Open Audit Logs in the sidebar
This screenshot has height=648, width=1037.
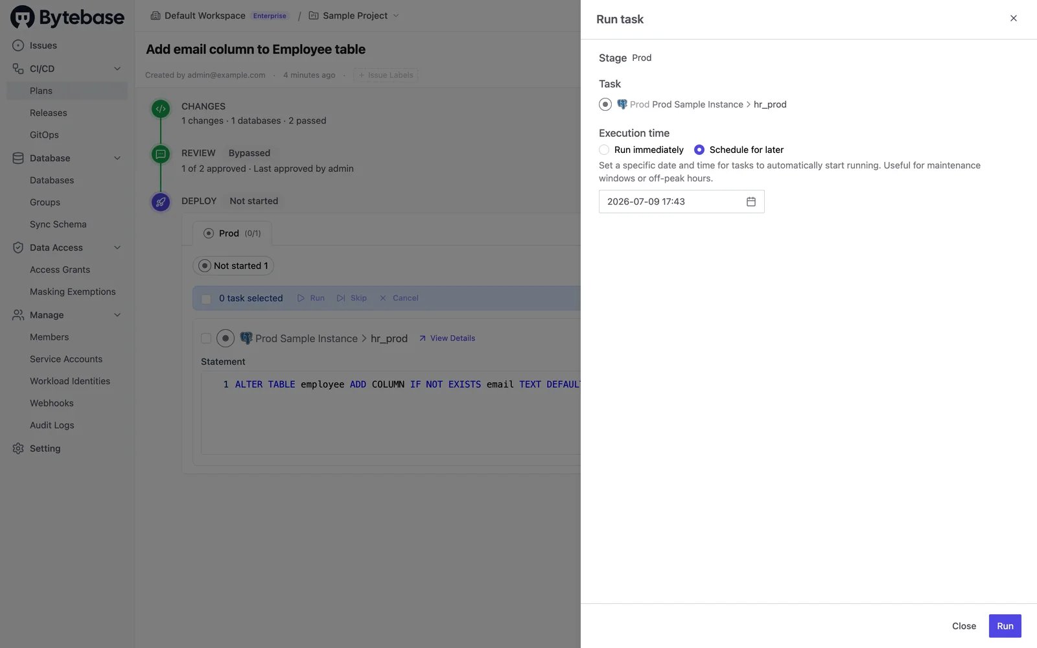click(52, 425)
